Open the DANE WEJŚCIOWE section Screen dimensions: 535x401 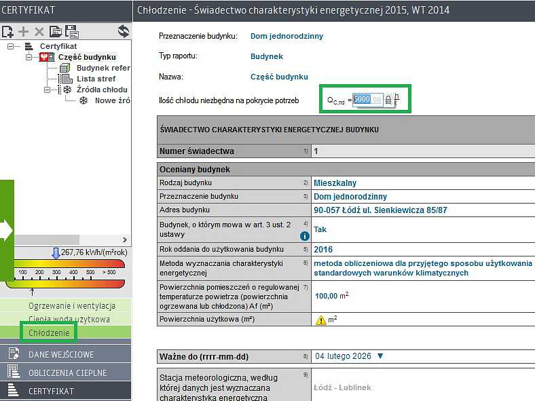click(x=65, y=354)
